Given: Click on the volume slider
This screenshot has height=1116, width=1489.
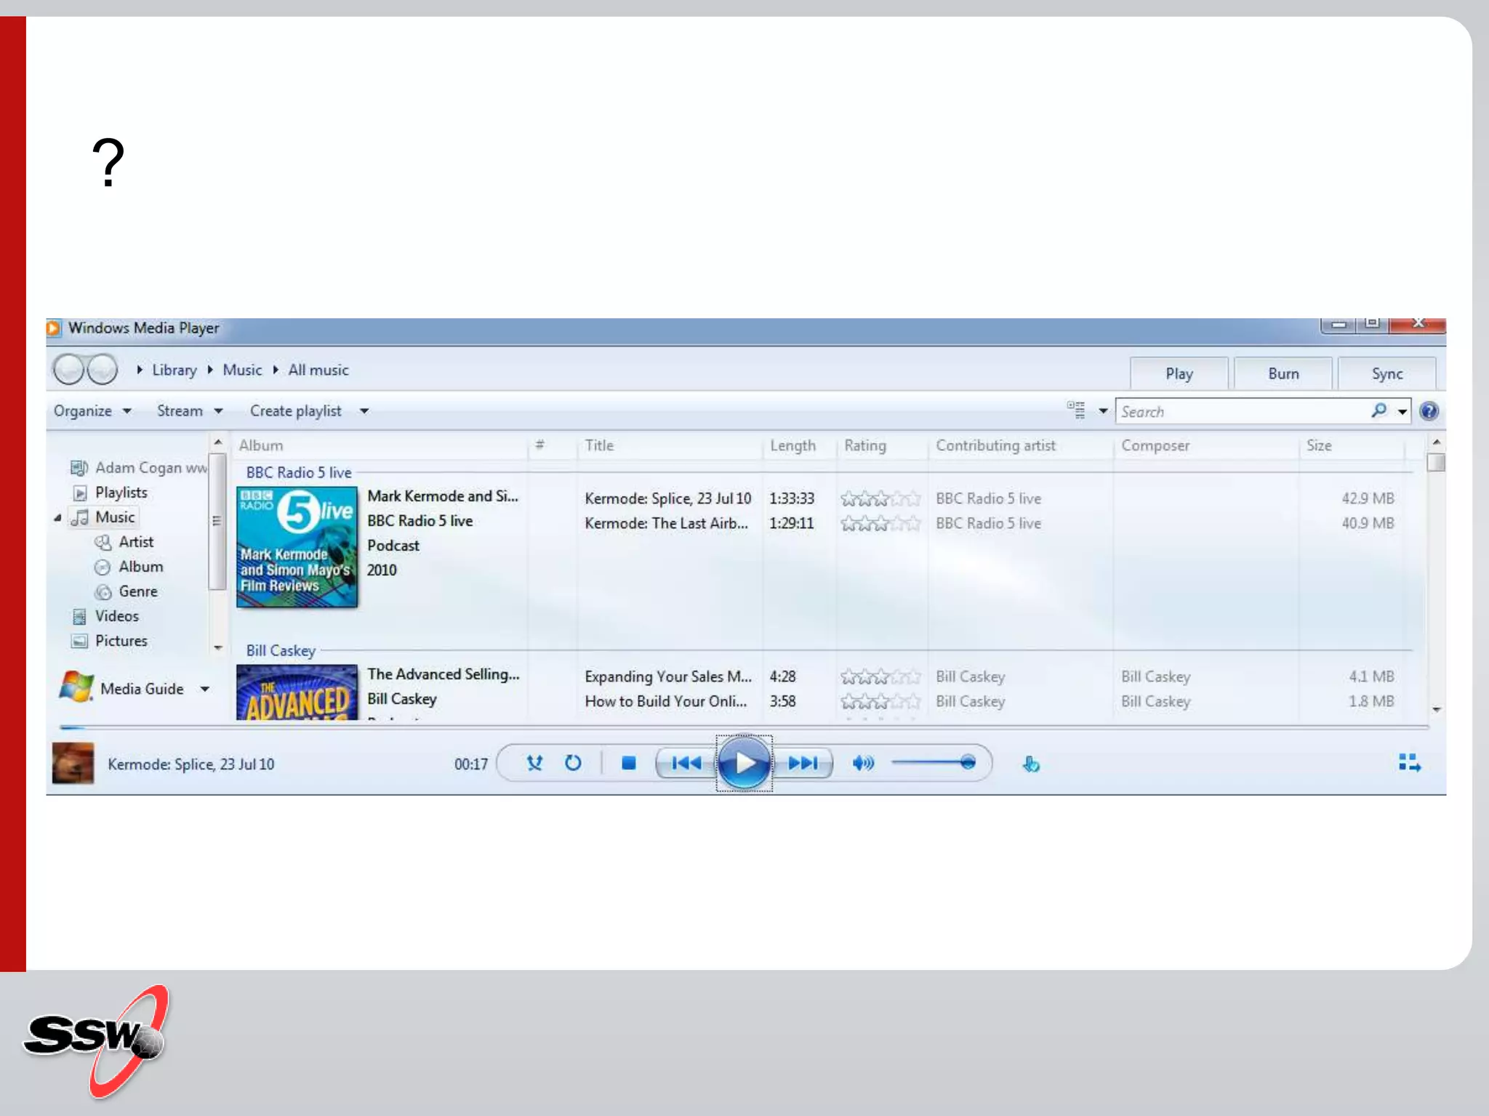Looking at the screenshot, I should tap(934, 763).
